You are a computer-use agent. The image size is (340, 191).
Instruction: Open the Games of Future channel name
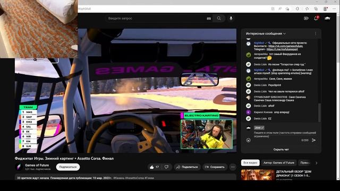37,165
